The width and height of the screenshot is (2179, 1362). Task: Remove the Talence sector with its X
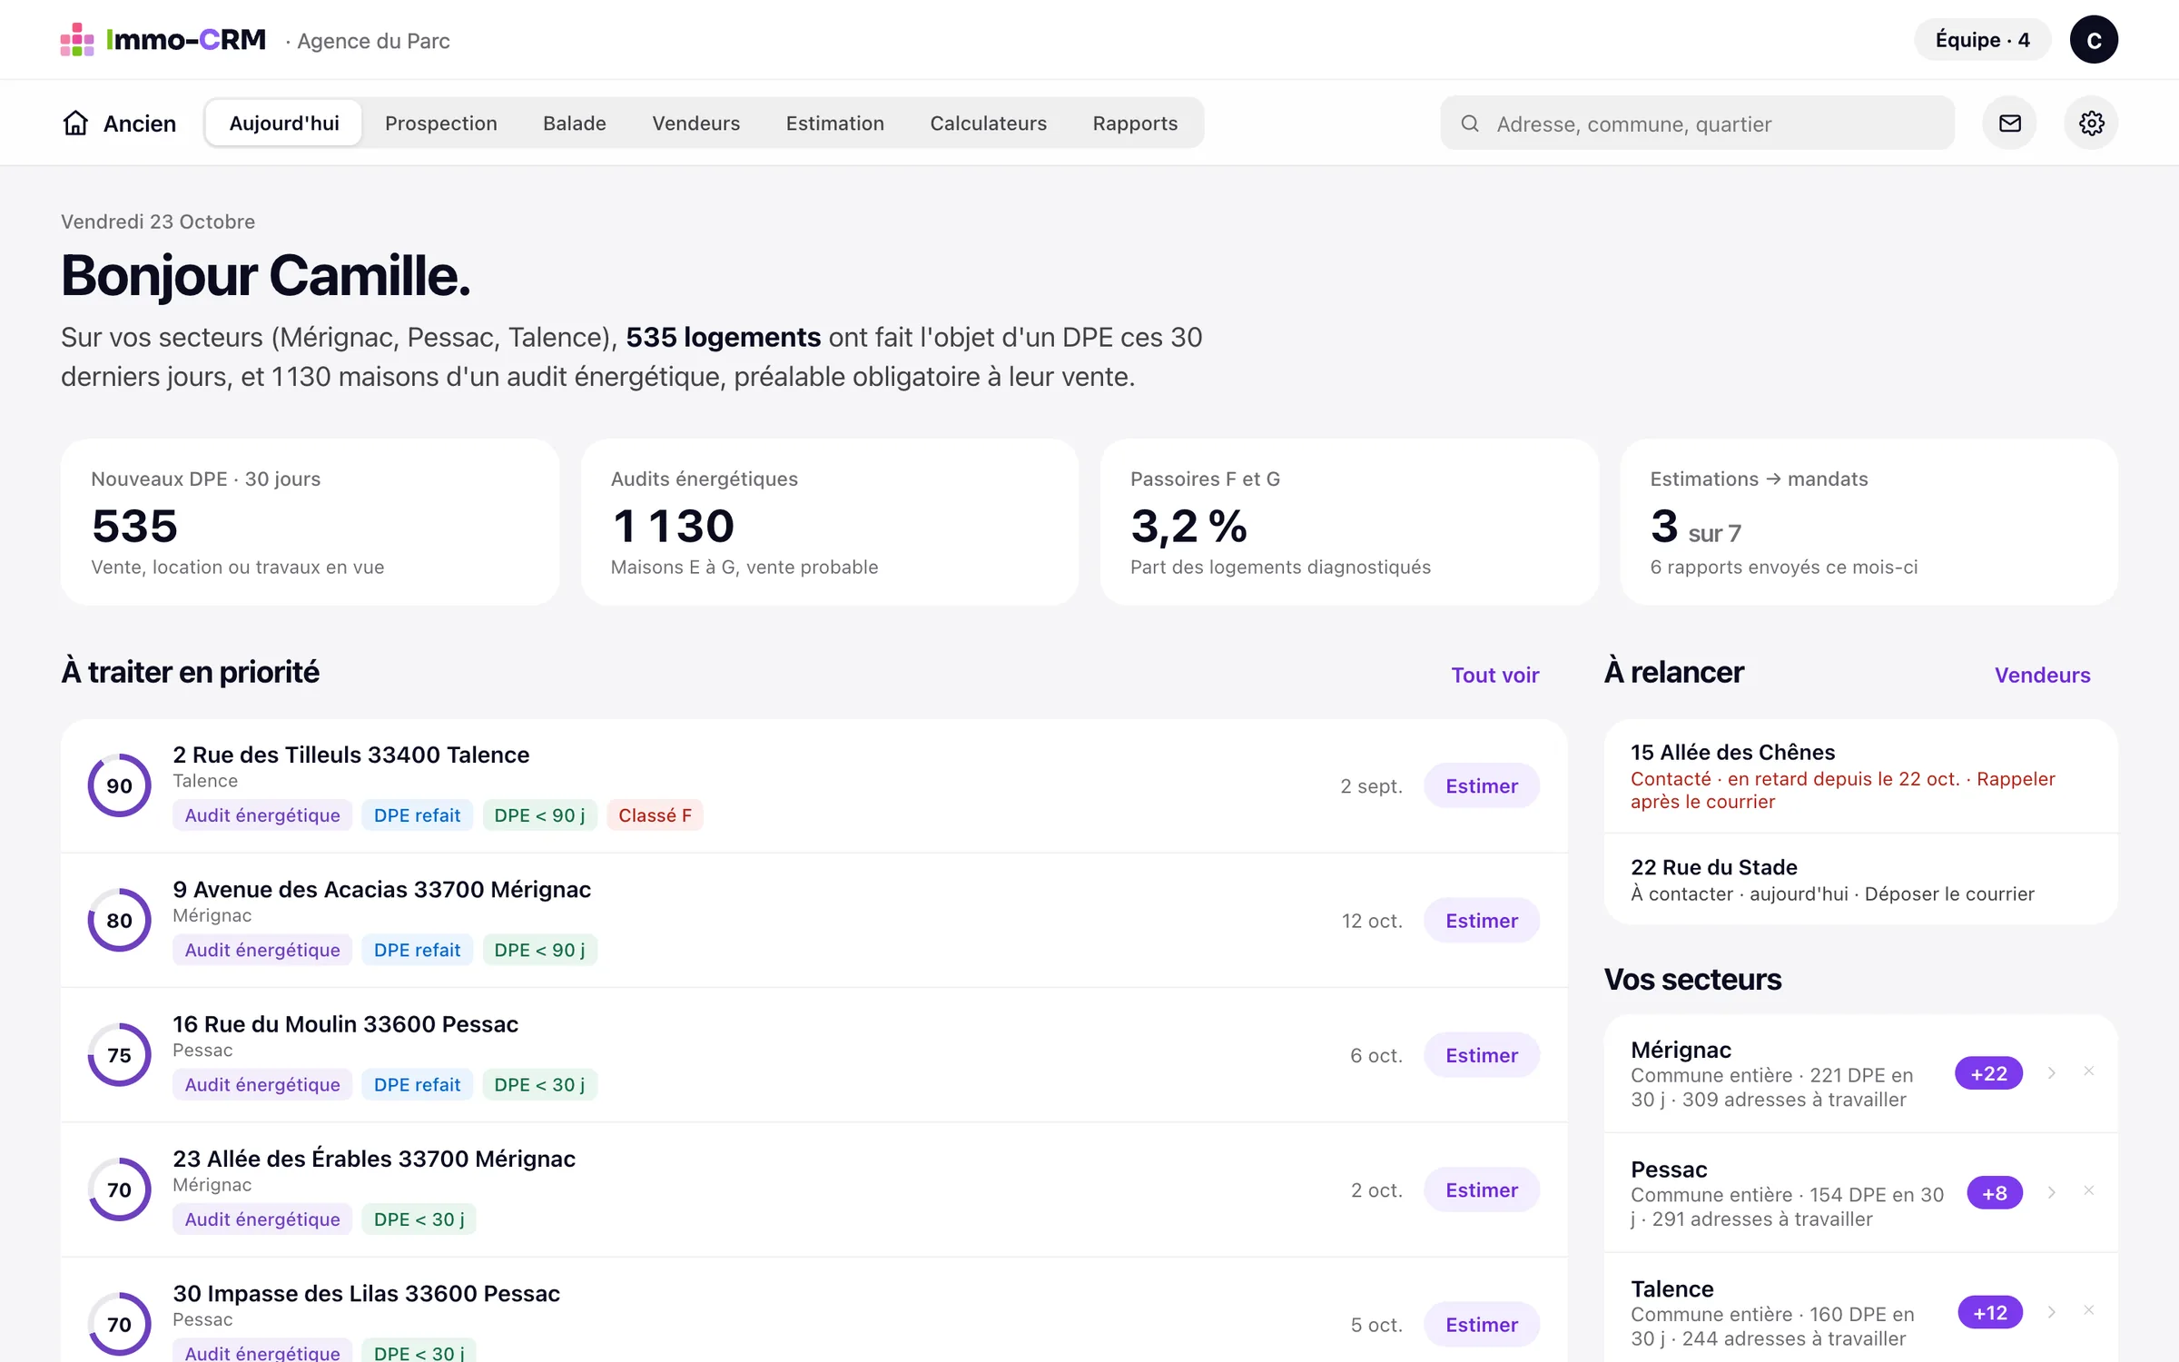(x=2089, y=1310)
